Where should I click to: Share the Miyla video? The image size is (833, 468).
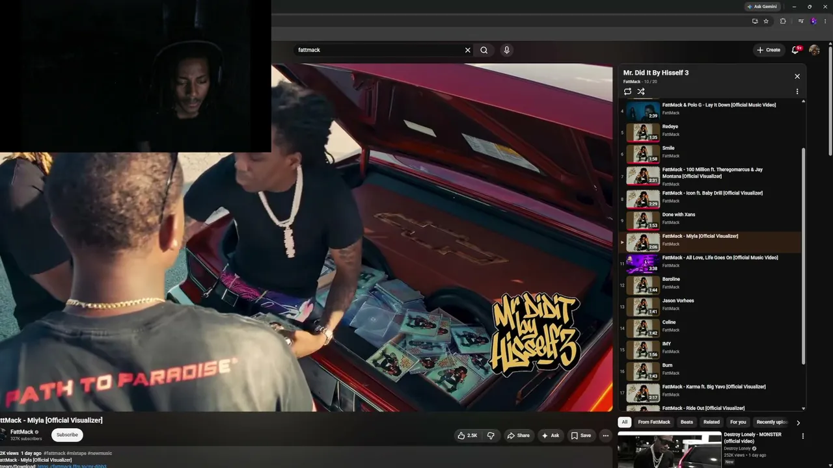(519, 435)
